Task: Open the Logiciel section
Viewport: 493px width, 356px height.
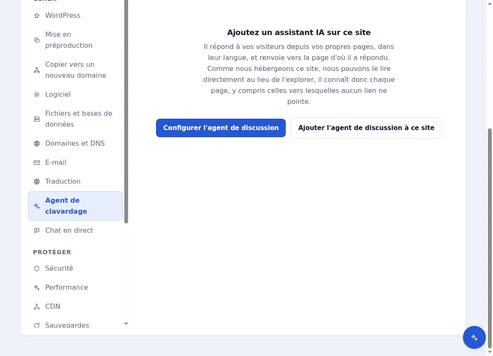Action: [x=75, y=95]
